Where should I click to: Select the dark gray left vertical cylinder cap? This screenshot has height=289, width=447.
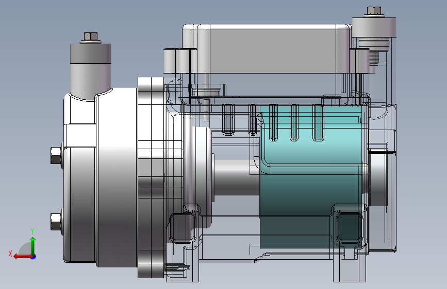(x=91, y=53)
